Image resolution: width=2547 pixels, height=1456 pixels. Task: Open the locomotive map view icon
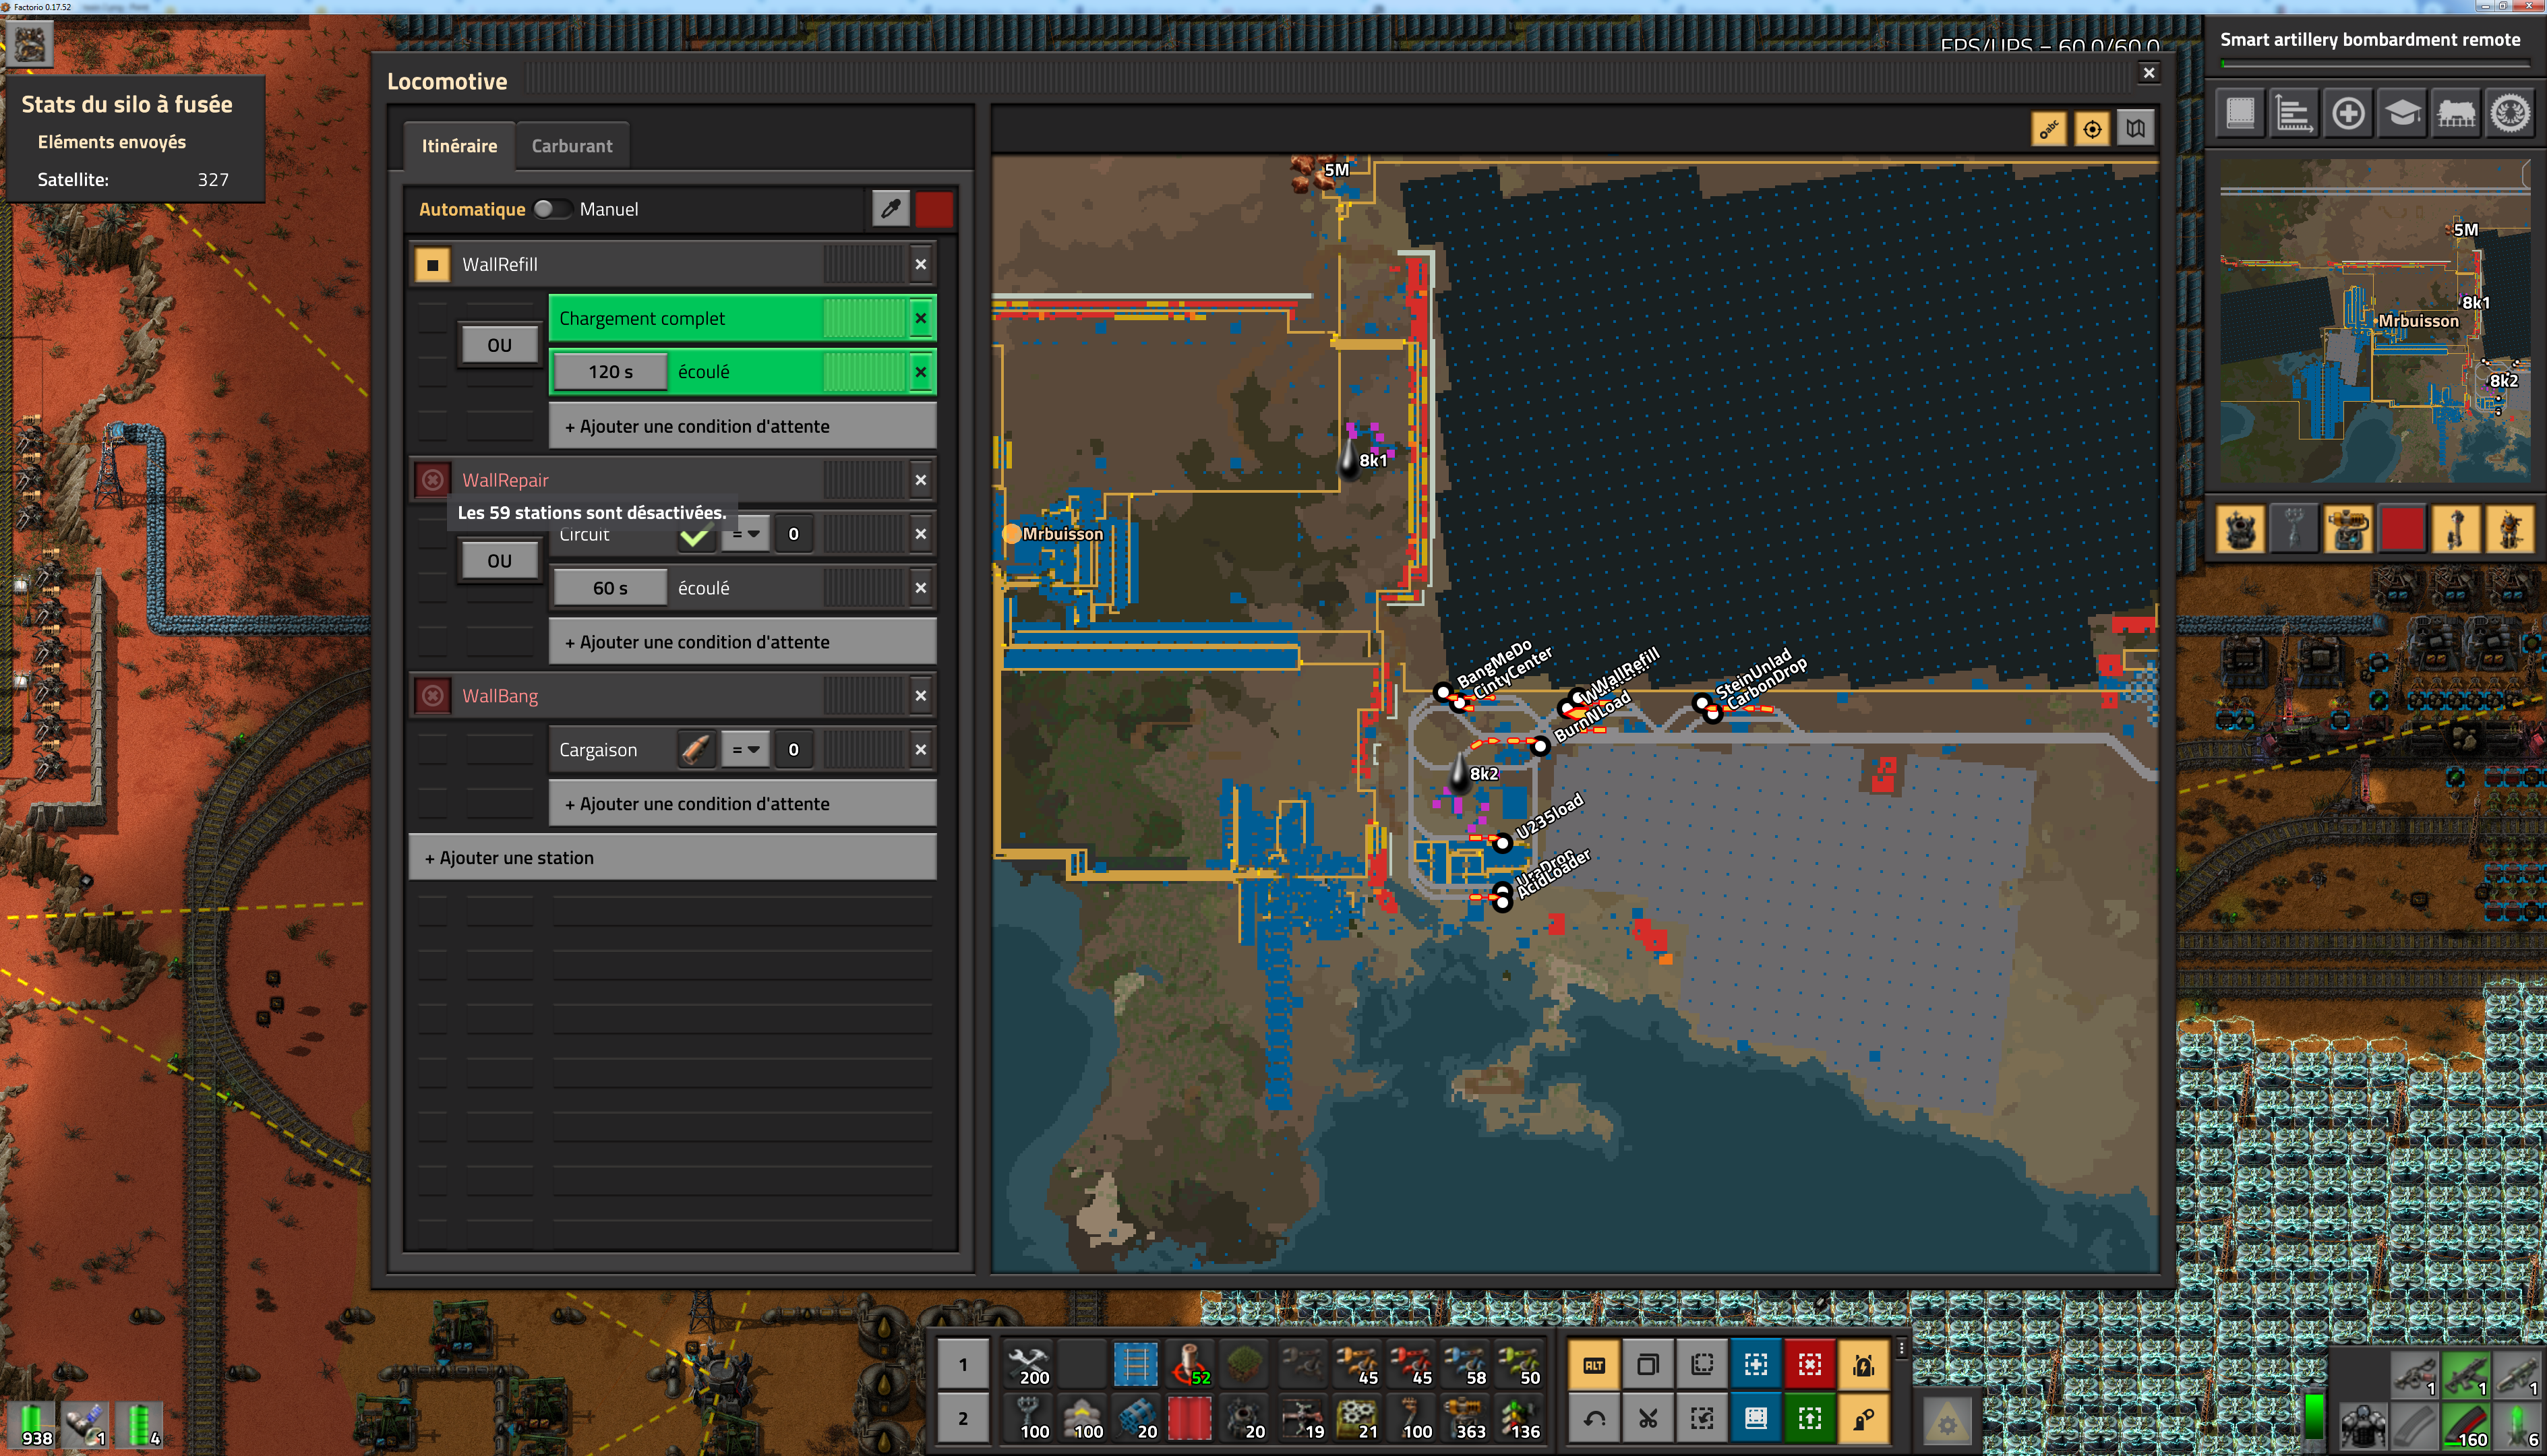pos(2135,129)
